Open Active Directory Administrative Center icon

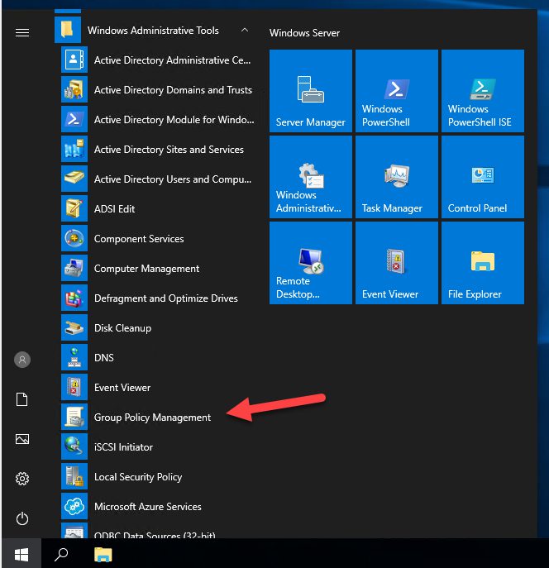pos(74,60)
